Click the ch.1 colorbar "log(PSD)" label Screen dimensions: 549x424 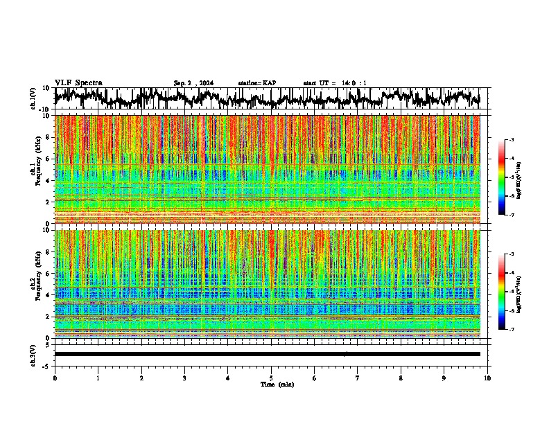coord(518,181)
